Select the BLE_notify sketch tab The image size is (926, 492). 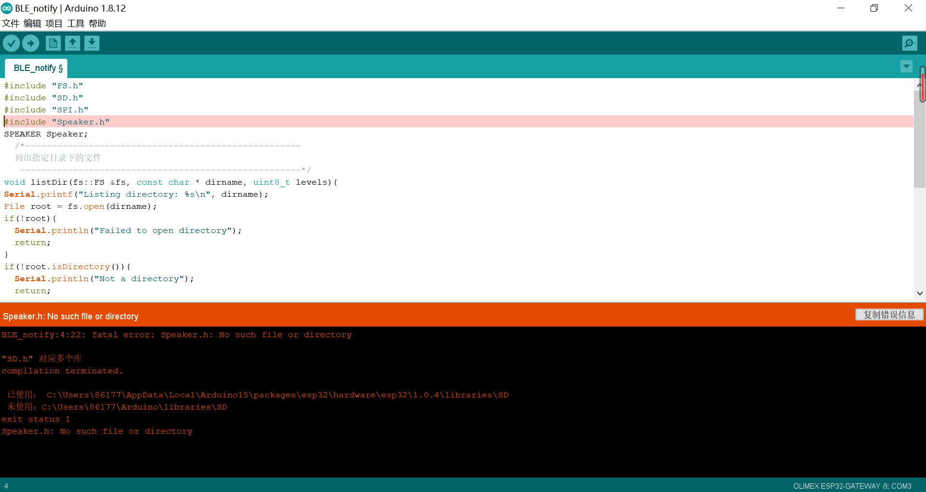pos(36,68)
